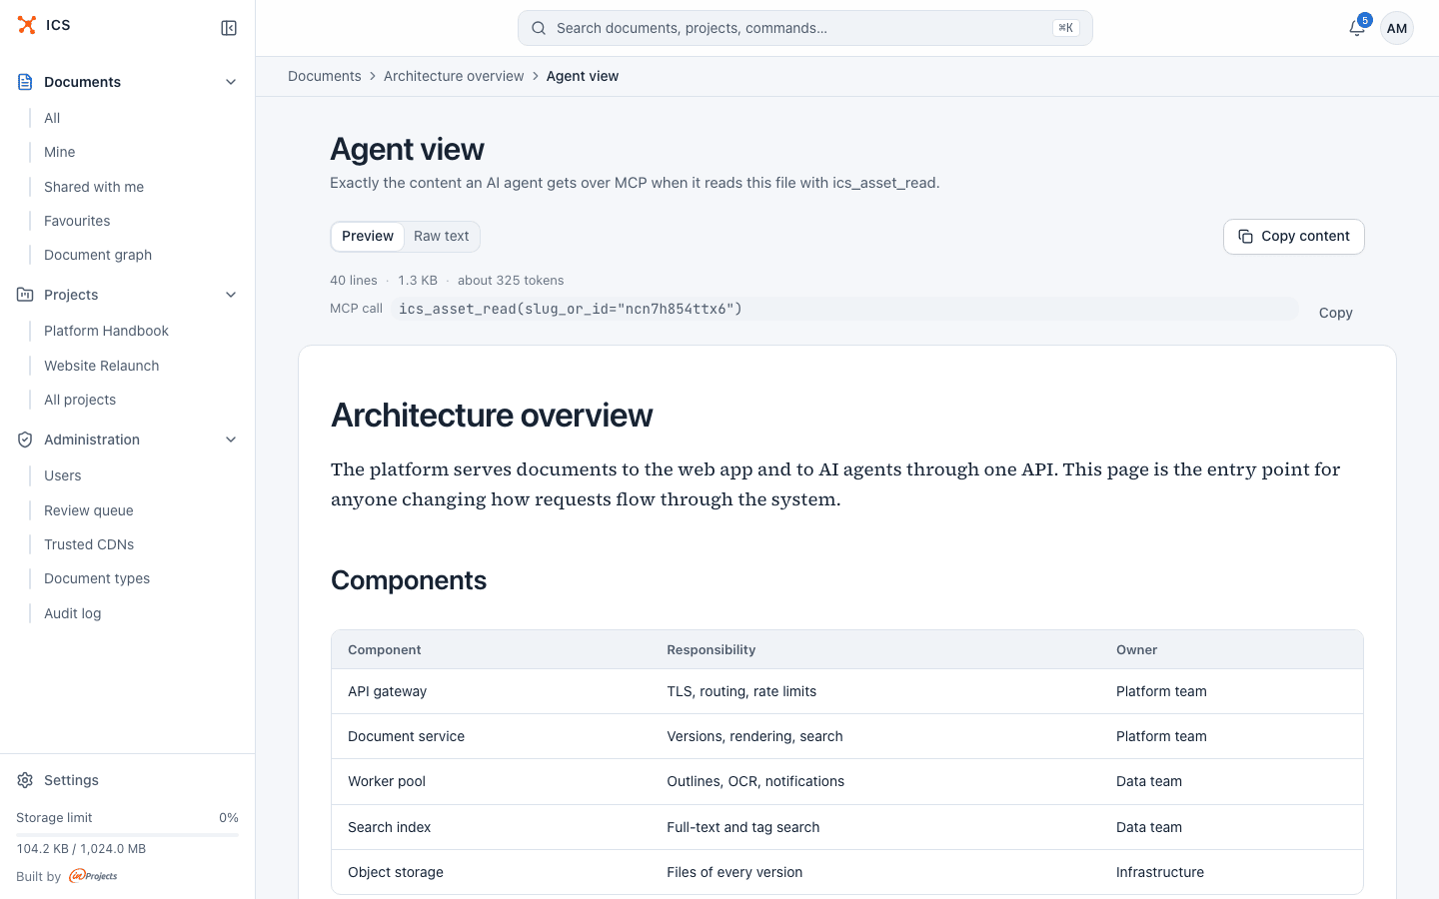This screenshot has height=899, width=1439.
Task: Click the storage limit progress bar
Action: [127, 834]
